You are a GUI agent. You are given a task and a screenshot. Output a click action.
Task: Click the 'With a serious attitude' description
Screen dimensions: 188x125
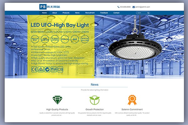[132, 114]
